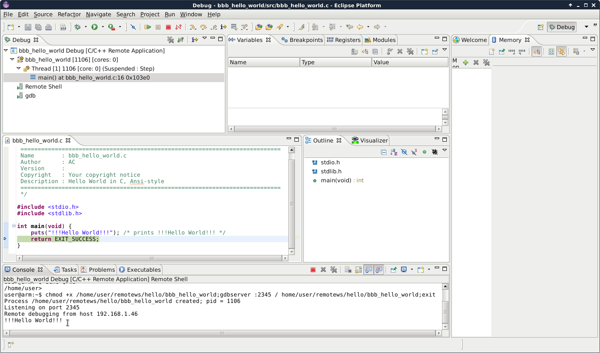Click the Step Return icon

214,27
